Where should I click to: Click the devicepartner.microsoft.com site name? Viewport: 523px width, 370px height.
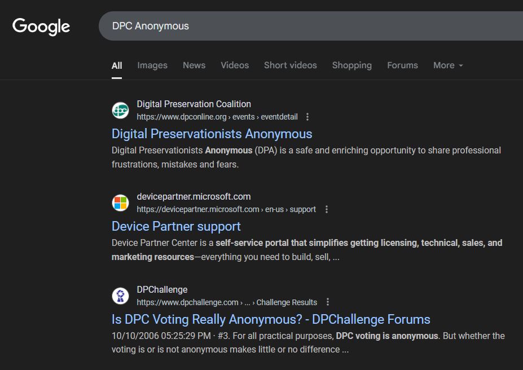click(x=194, y=197)
